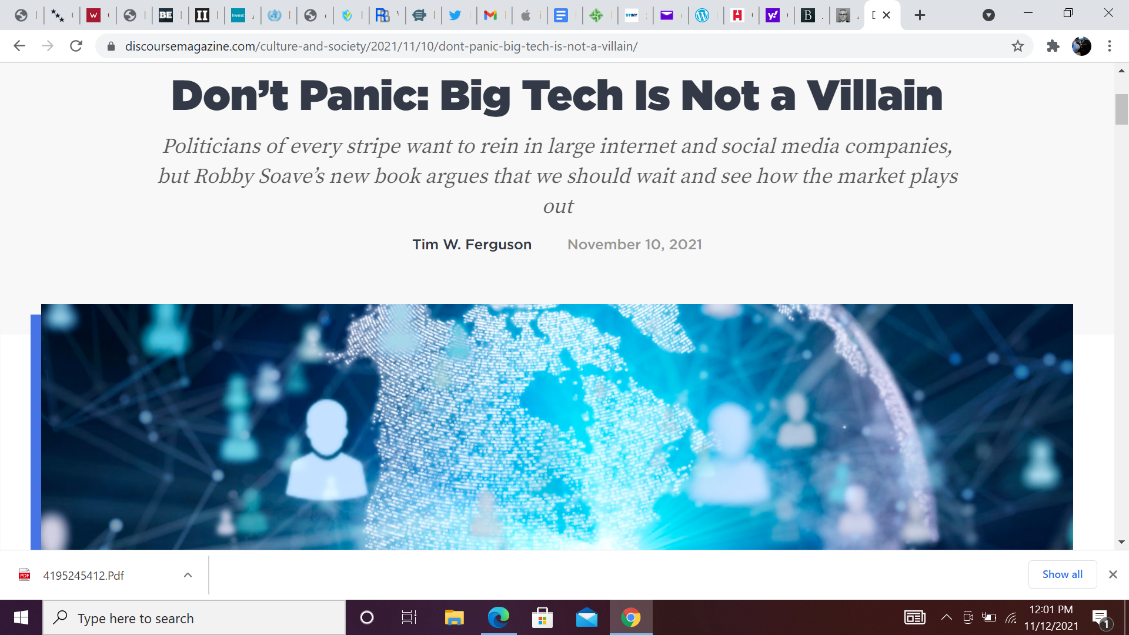Click author name Tim W. Ferguson
Screen dimensions: 1129x635
[472, 245]
